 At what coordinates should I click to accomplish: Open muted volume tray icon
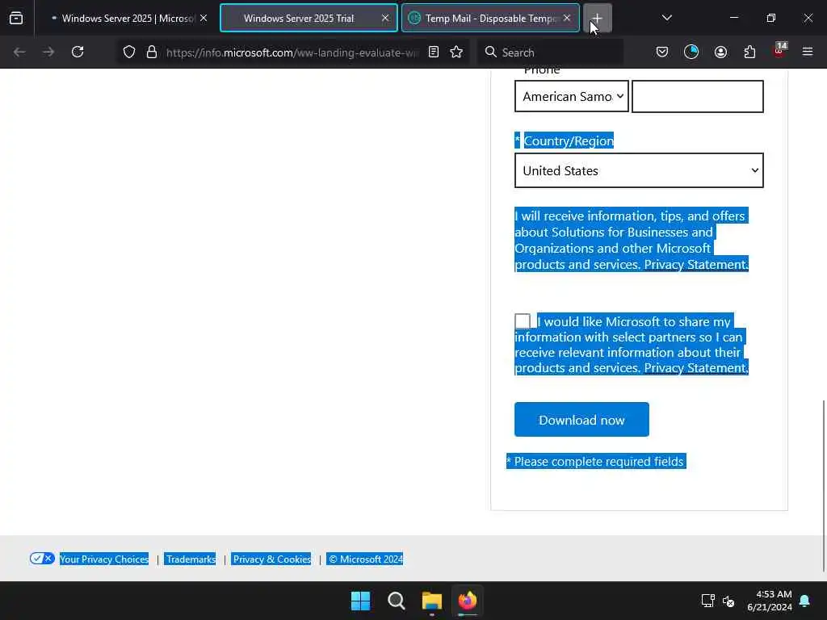click(x=728, y=601)
